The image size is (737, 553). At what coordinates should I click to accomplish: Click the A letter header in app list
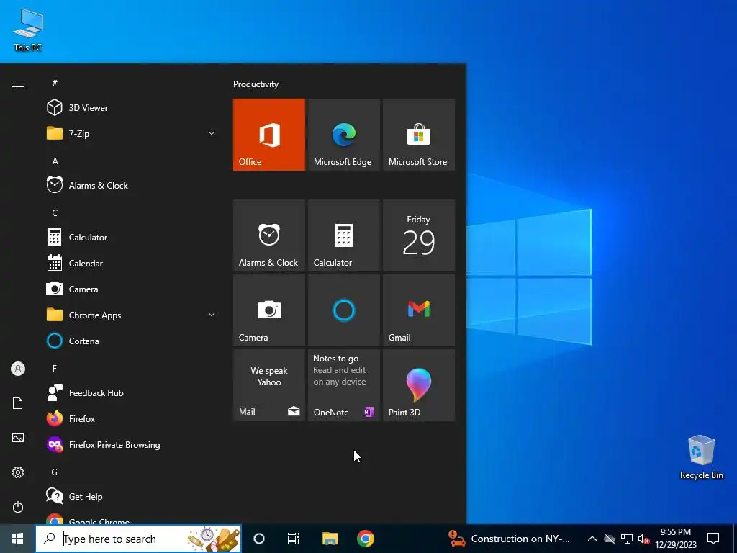[55, 161]
